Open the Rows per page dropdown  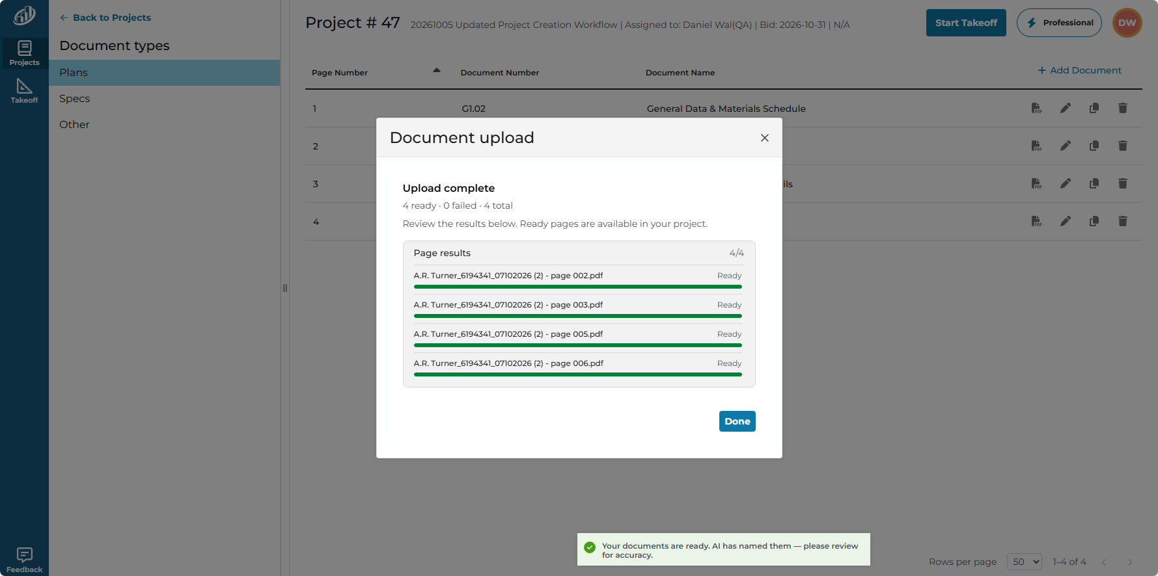pyautogui.click(x=1024, y=562)
